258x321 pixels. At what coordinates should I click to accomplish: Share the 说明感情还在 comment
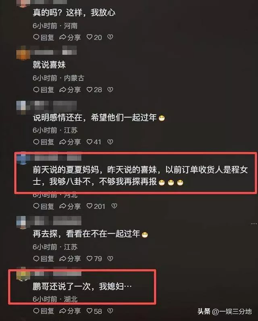pyautogui.click(x=70, y=142)
